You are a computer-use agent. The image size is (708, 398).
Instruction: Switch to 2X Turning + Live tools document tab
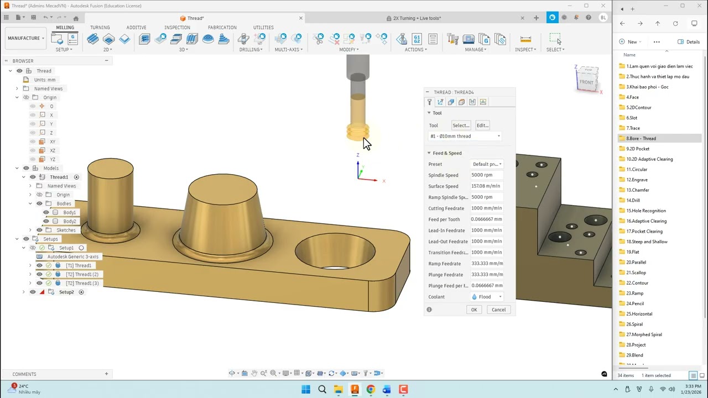pyautogui.click(x=417, y=18)
